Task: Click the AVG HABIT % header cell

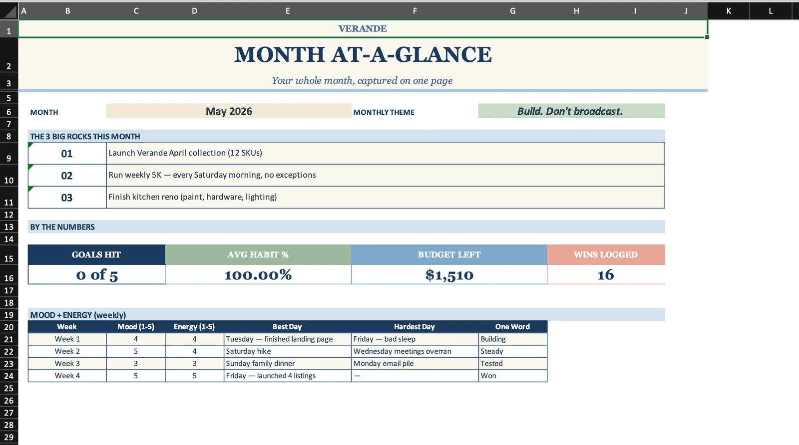Action: 258,254
